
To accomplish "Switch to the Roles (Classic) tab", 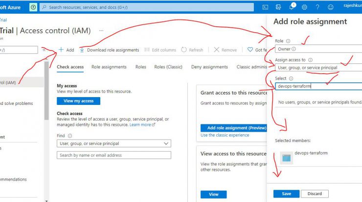I will point(168,67).
